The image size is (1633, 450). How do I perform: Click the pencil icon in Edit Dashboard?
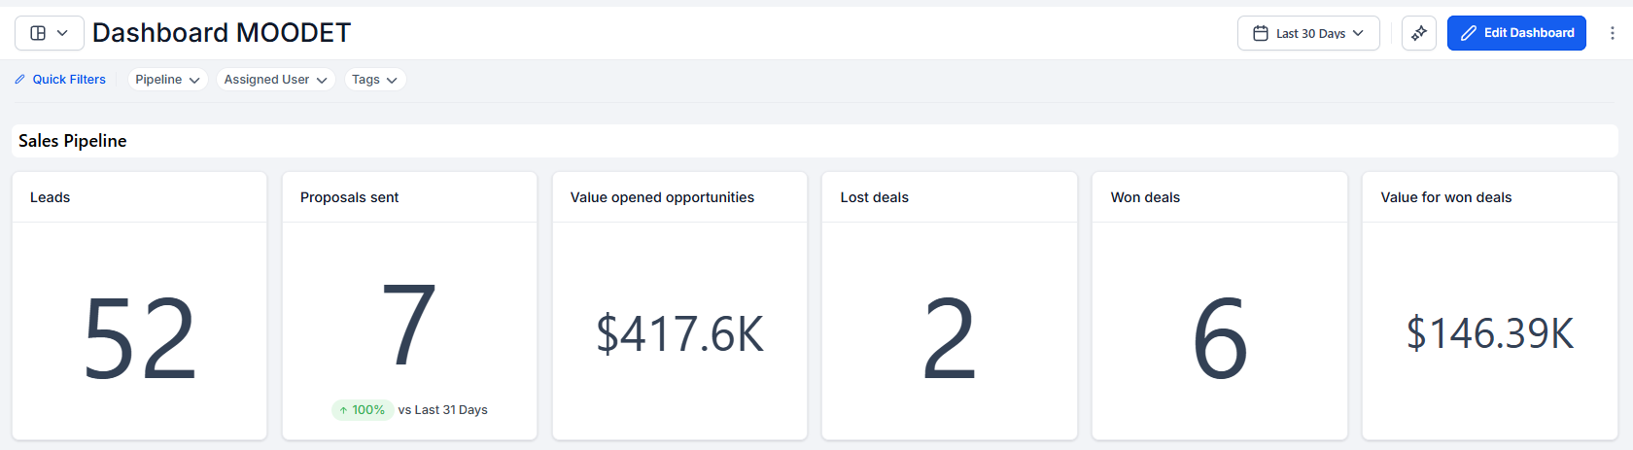click(x=1469, y=33)
